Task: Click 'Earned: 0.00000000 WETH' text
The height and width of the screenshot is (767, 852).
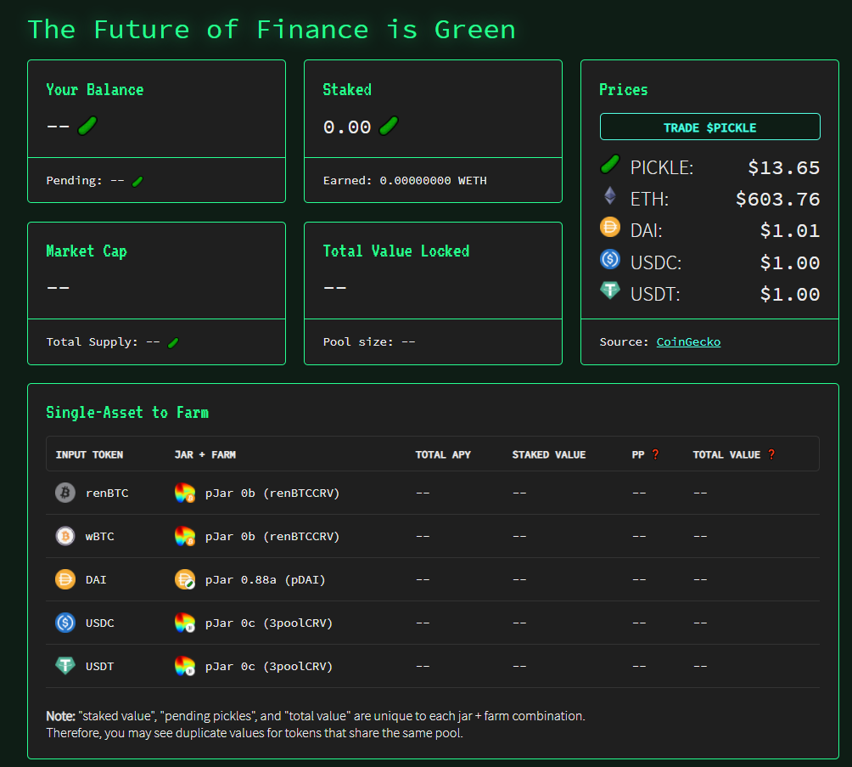Action: point(405,181)
